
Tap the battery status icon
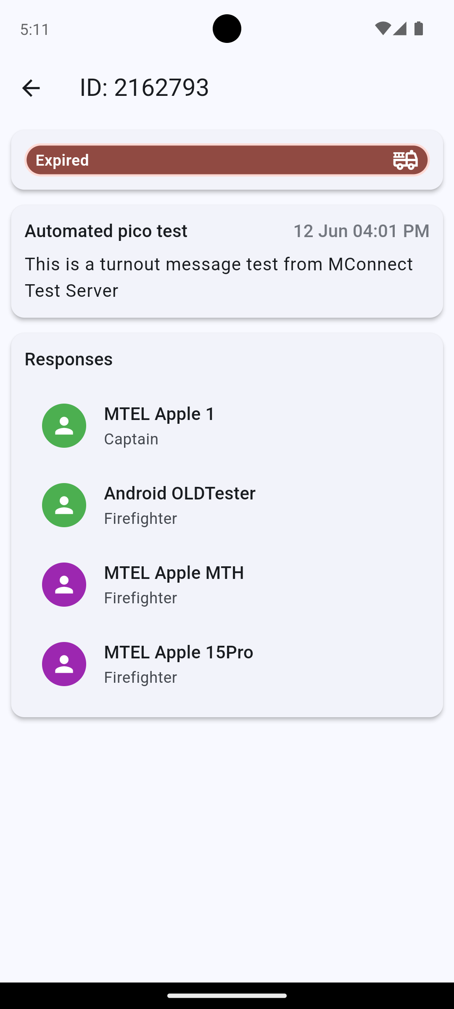click(x=419, y=29)
